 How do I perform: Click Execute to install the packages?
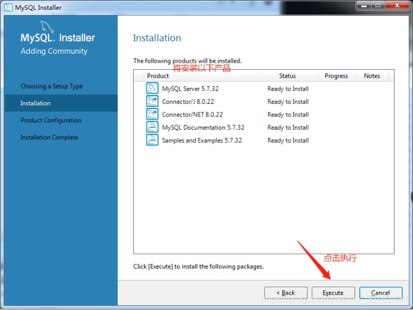click(x=333, y=293)
